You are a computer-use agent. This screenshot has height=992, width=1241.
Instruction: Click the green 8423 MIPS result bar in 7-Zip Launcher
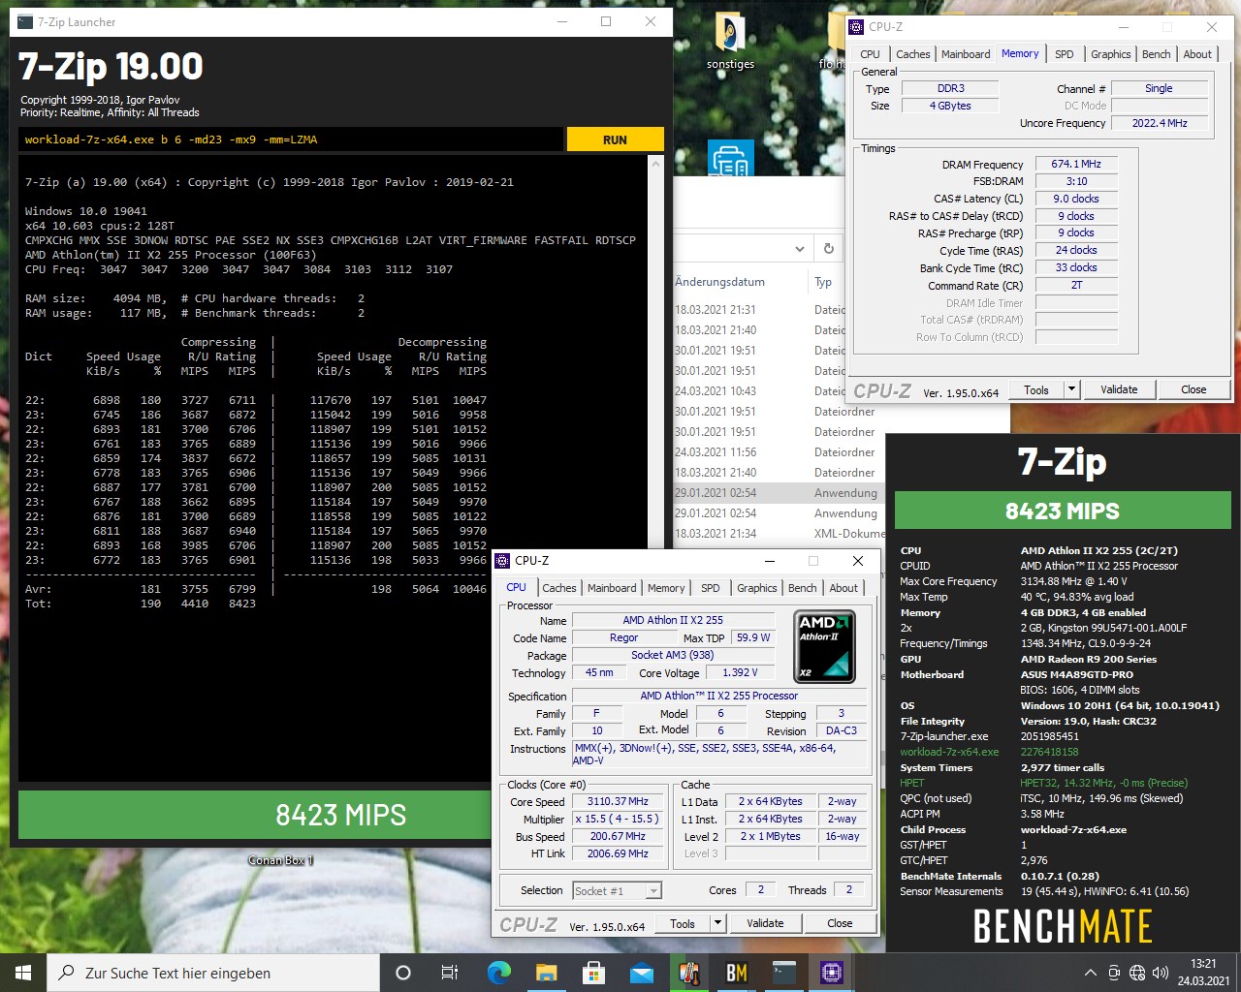pos(255,815)
